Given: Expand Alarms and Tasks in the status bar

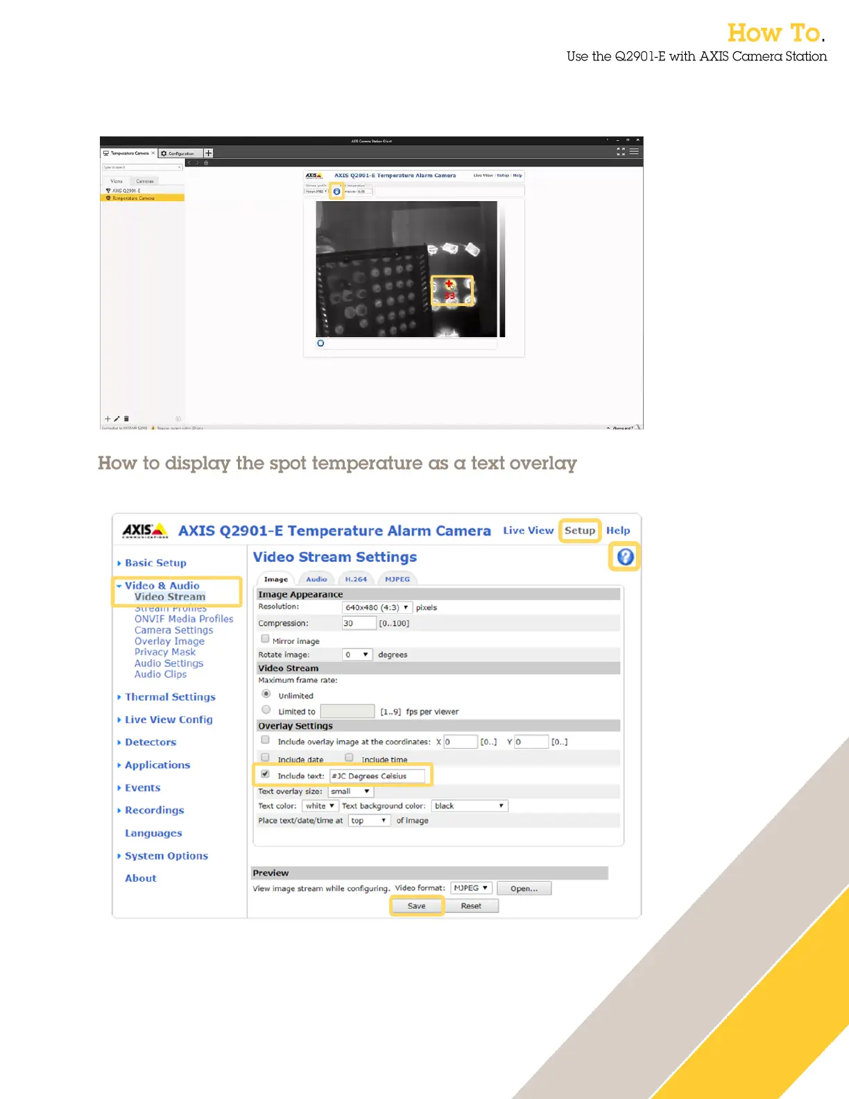Looking at the screenshot, I should point(621,428).
